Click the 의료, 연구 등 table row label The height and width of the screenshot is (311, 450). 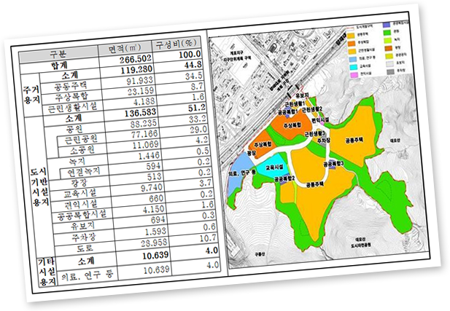point(88,276)
